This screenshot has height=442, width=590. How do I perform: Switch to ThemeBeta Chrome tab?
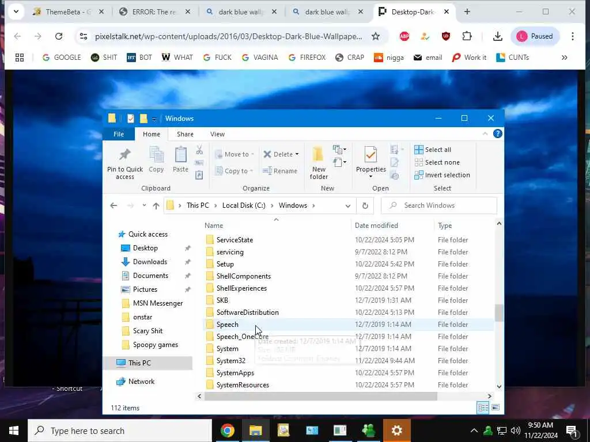coord(69,12)
